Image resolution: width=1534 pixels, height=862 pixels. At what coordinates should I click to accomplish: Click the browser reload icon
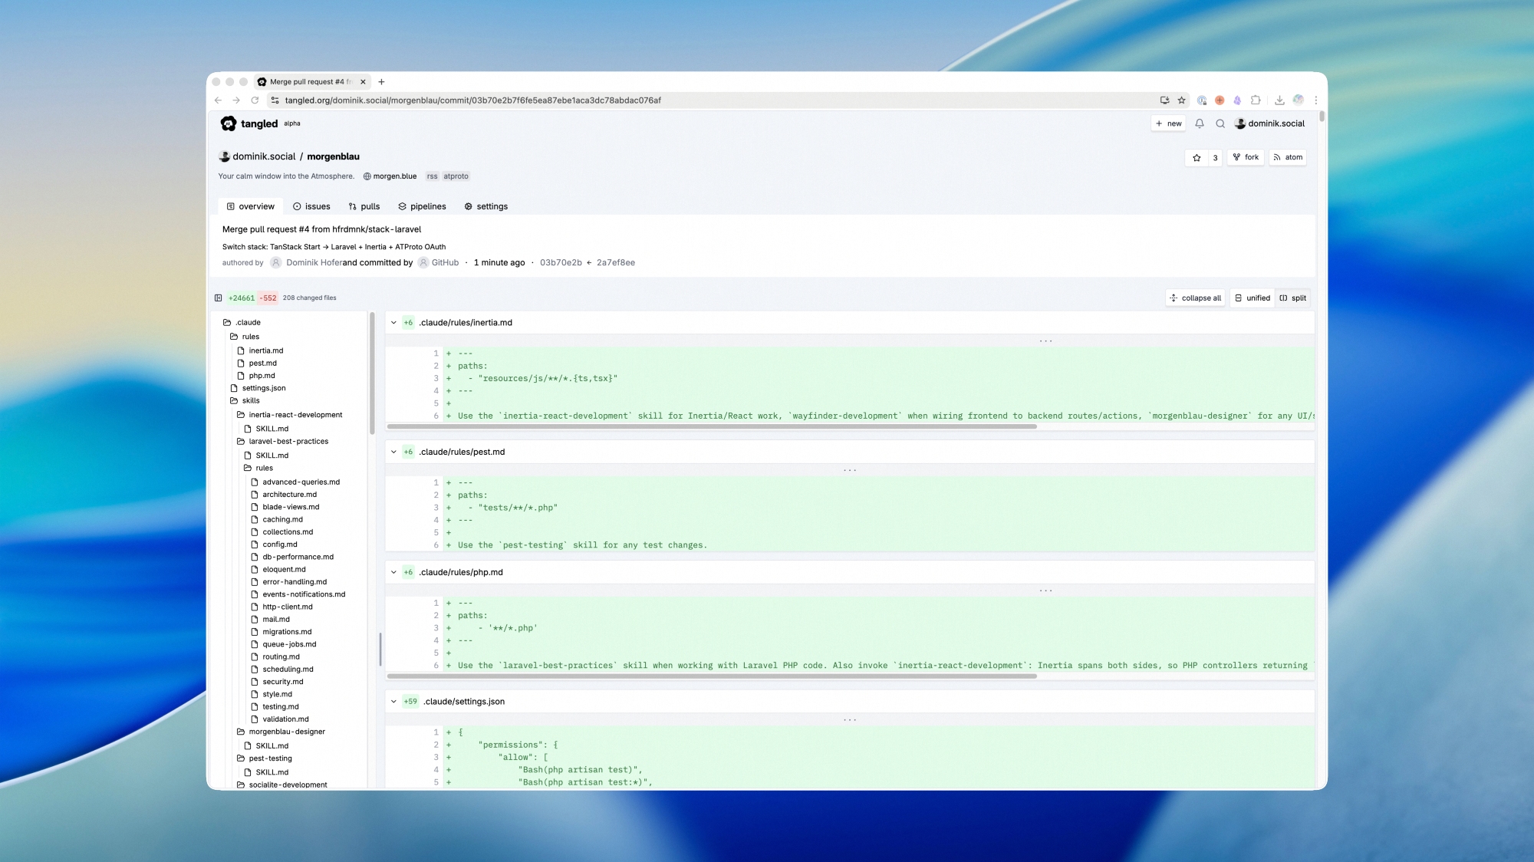255,100
